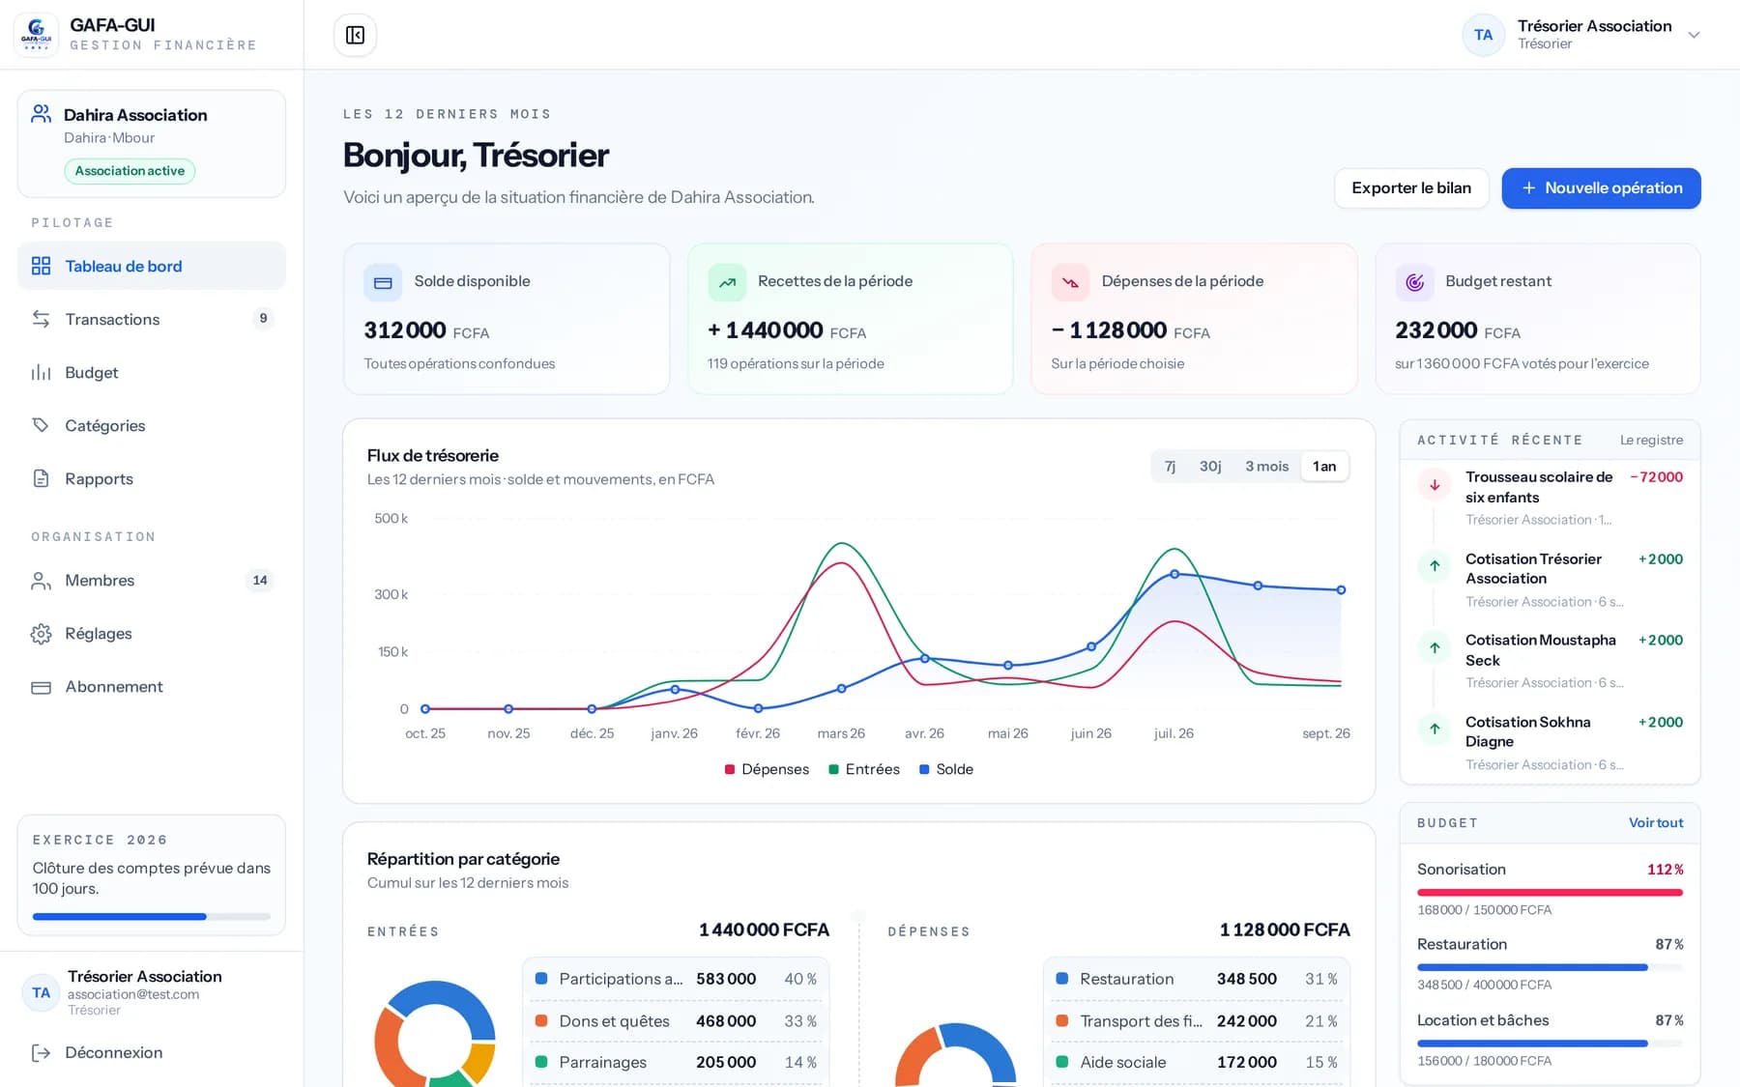Click the Catégories tag icon
This screenshot has width=1740, height=1087.
click(x=41, y=425)
